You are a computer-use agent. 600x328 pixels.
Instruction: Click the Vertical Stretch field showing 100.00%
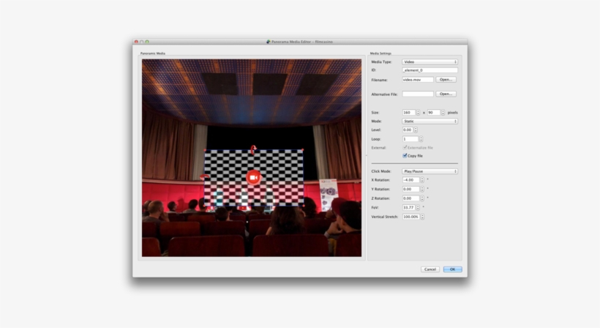(411, 217)
